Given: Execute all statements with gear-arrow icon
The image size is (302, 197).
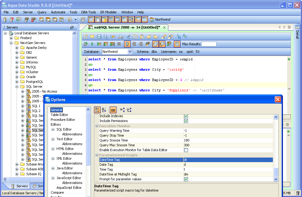Looking at the screenshot, I should tap(86, 44).
